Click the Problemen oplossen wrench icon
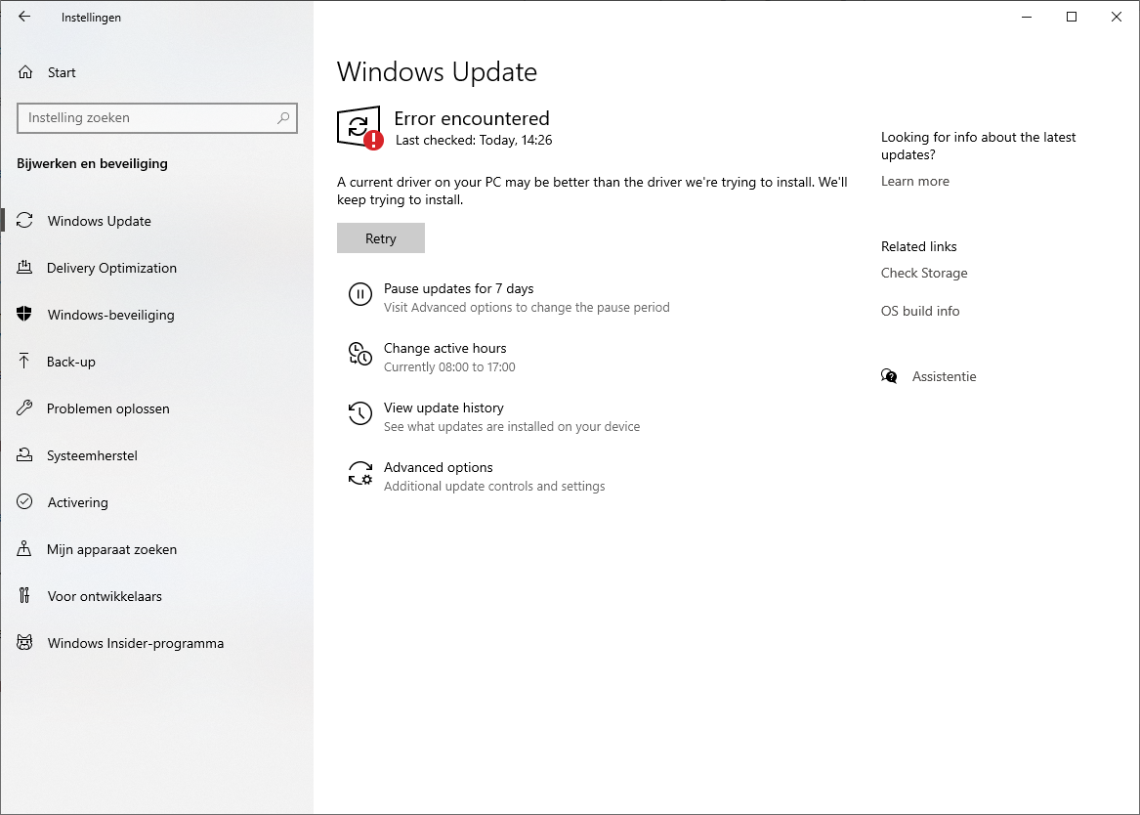This screenshot has height=815, width=1140. 24,407
